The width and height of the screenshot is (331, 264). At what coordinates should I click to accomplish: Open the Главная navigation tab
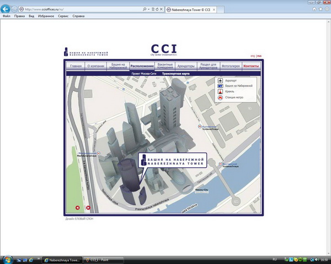click(76, 66)
